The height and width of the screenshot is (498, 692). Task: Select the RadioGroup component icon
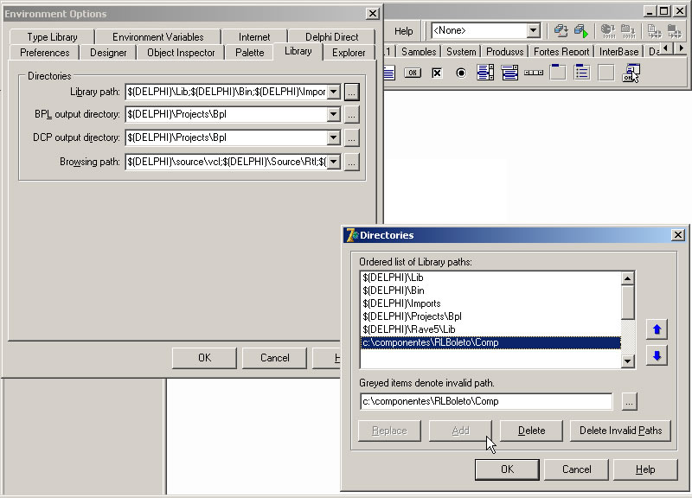tap(582, 73)
